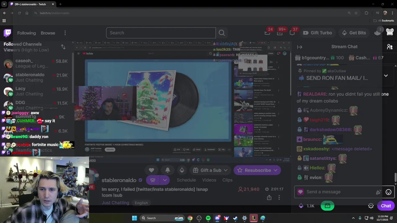Show hidden system tray icons chevron
This screenshot has height=223, width=397.
pos(353,218)
